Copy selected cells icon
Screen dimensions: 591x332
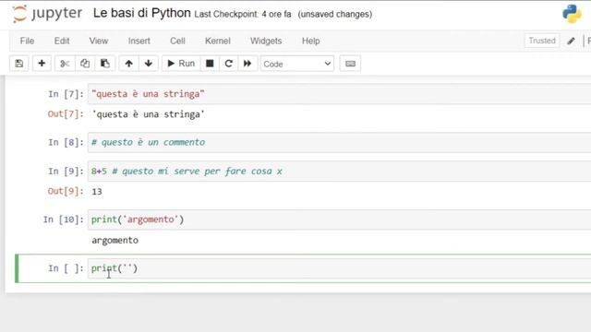click(85, 64)
